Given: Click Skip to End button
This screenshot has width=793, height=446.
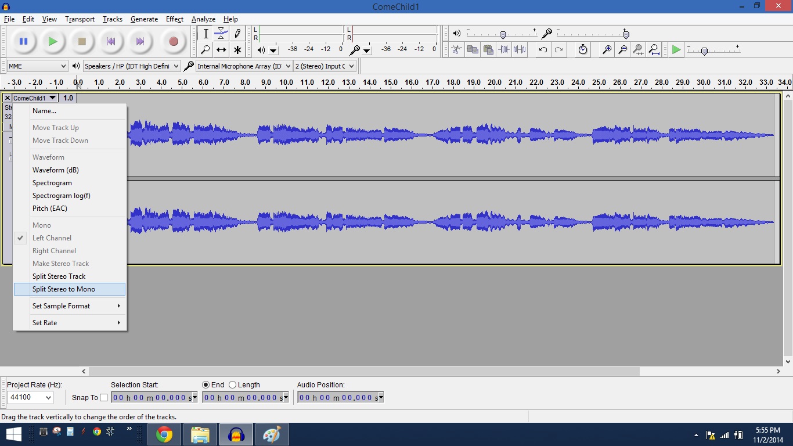Looking at the screenshot, I should [140, 41].
